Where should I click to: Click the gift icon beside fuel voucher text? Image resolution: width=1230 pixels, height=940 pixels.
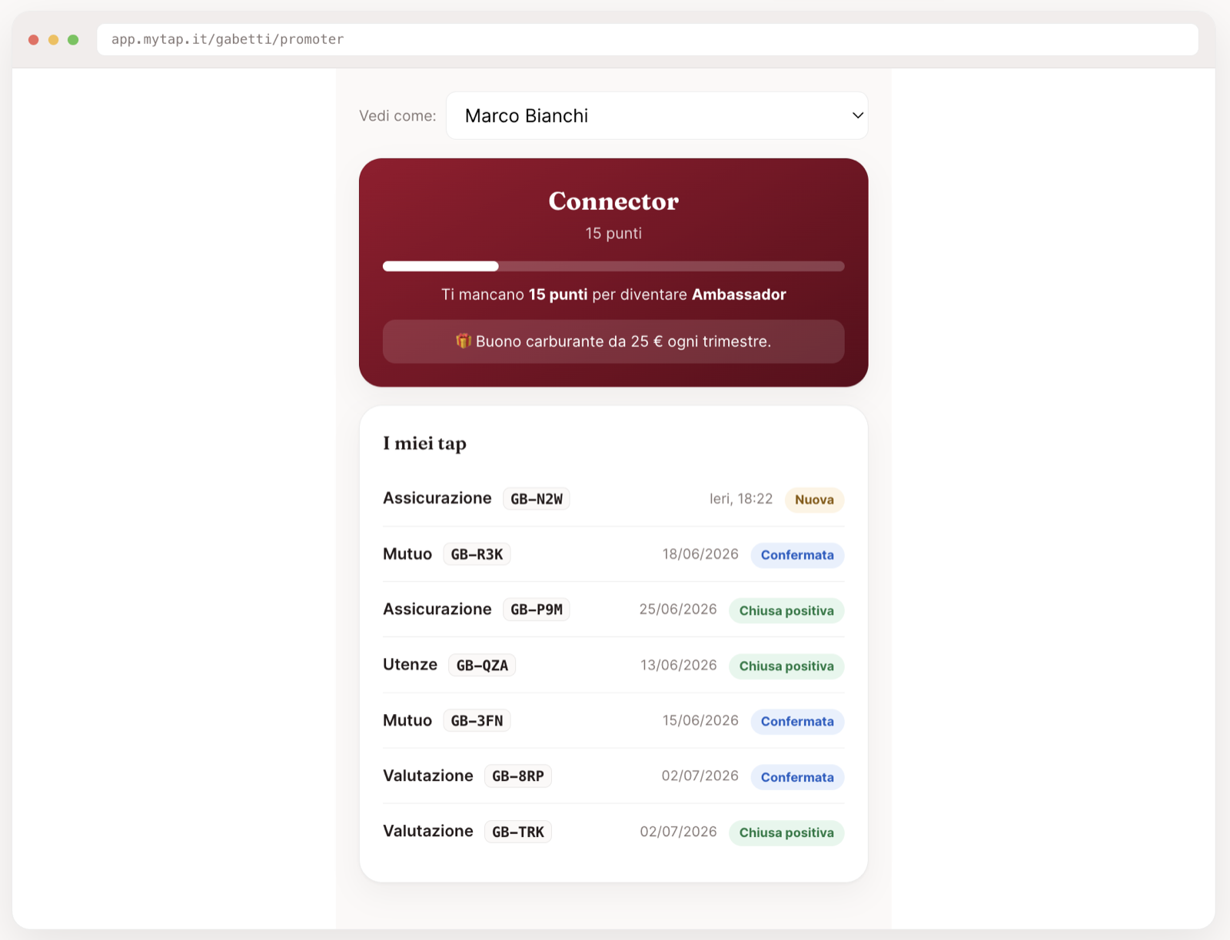[x=463, y=340]
